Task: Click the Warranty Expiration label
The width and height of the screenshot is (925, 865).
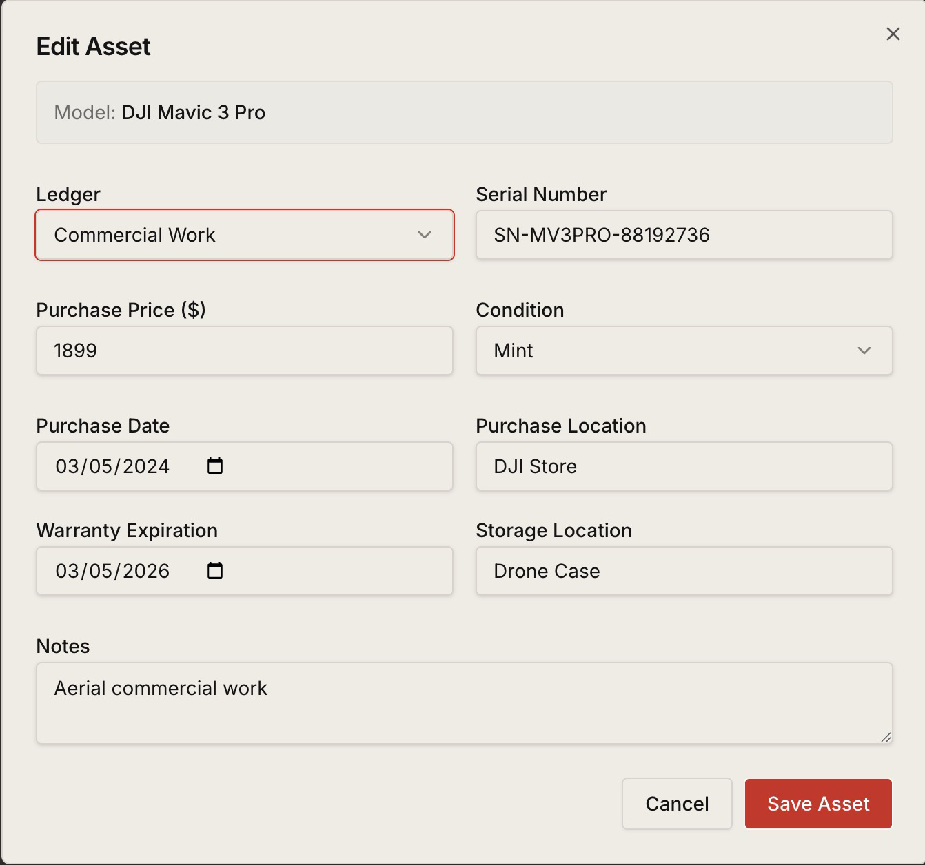Action: (x=127, y=530)
